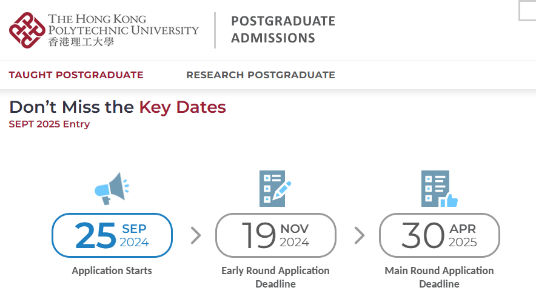Click the Postgraduate Admissions title
The width and height of the screenshot is (536, 296).
click(x=283, y=29)
